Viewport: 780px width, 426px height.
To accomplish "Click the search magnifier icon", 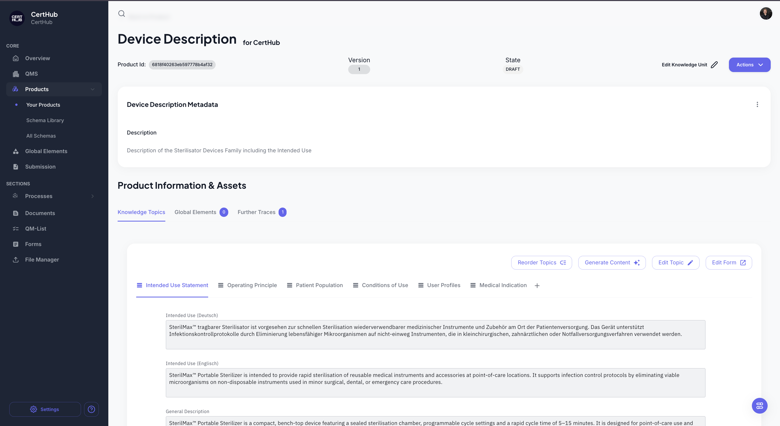I will pyautogui.click(x=121, y=14).
